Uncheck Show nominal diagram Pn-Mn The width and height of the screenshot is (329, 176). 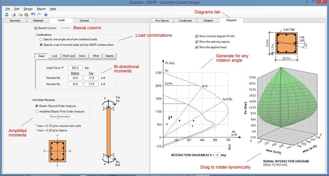coord(197,36)
